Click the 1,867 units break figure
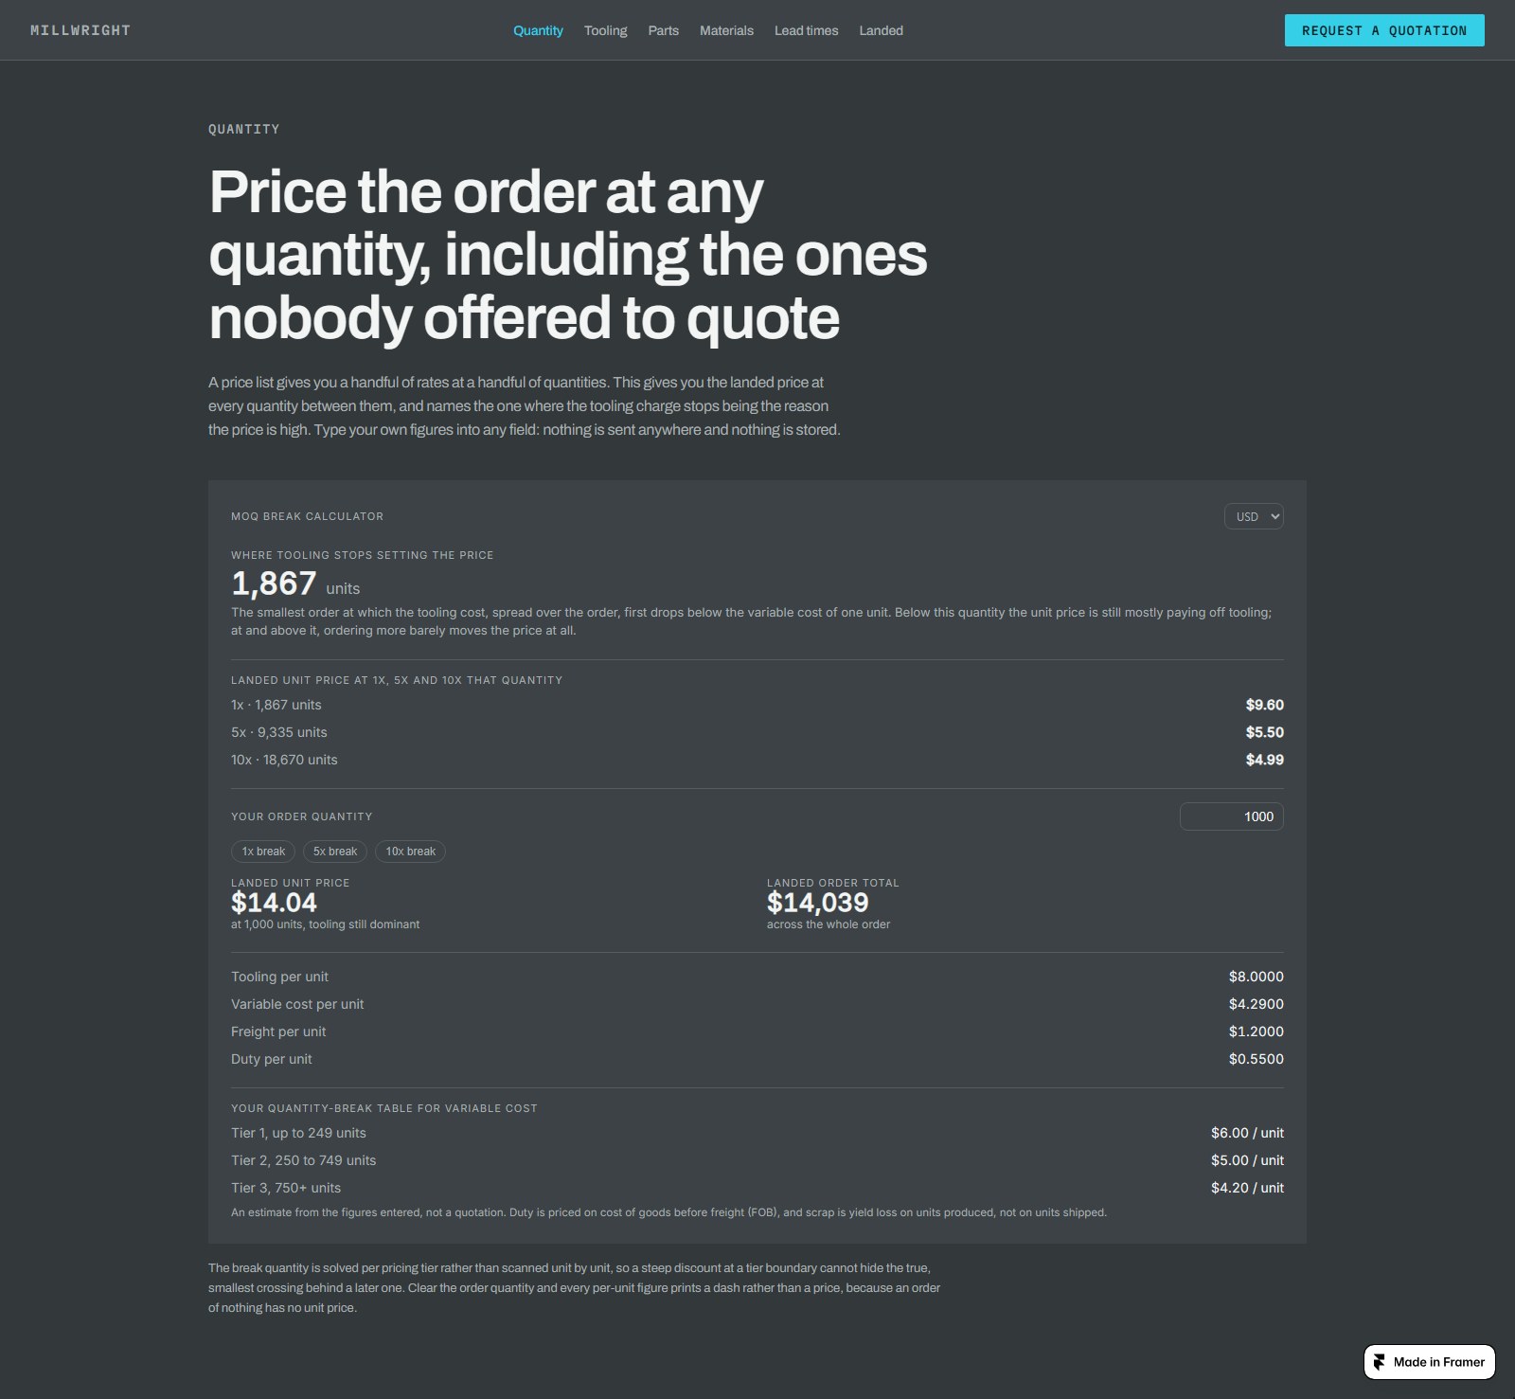 295,583
